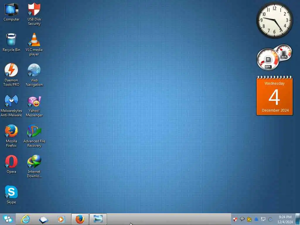The image size is (300, 225).
Task: Select the Skype desktop shortcut
Action: (x=11, y=195)
